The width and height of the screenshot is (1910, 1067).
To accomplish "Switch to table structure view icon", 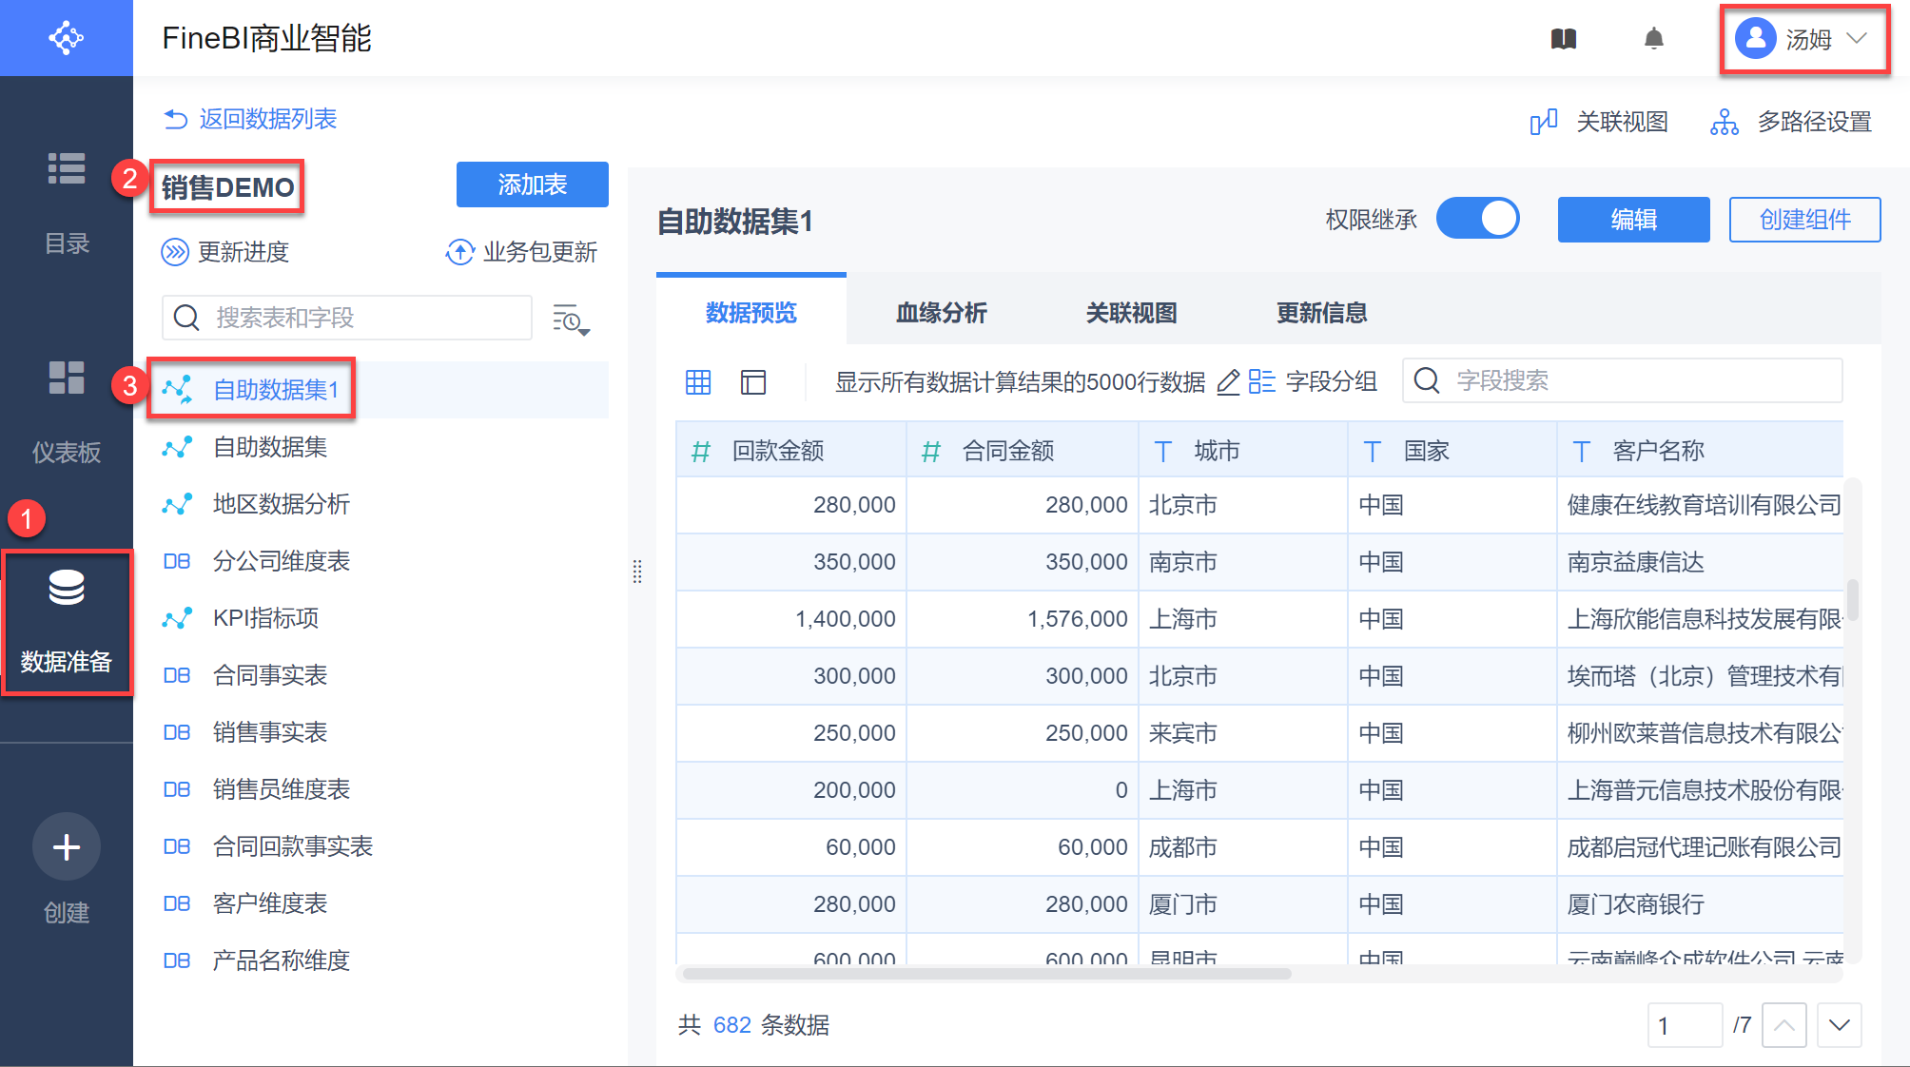I will pos(753,382).
